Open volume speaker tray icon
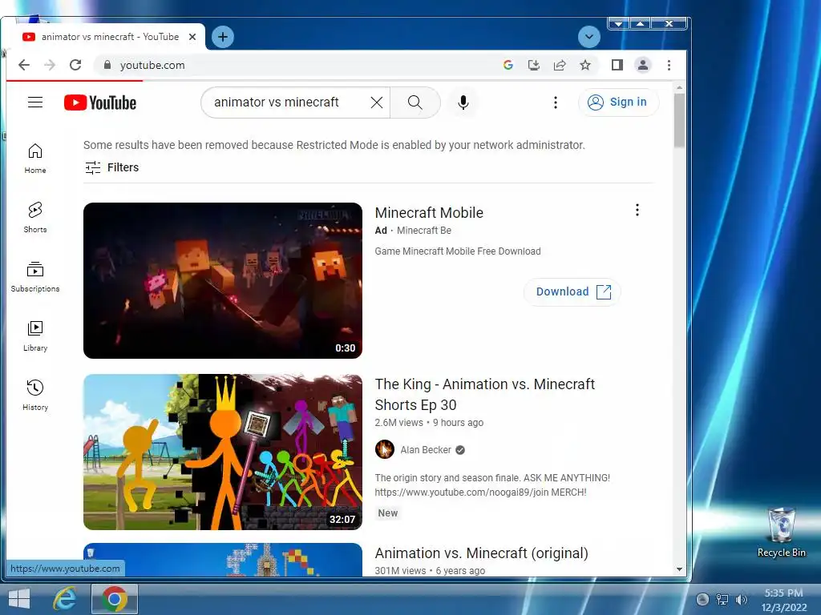 tap(742, 600)
